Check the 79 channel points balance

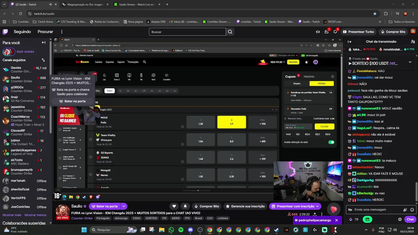(x=354, y=219)
